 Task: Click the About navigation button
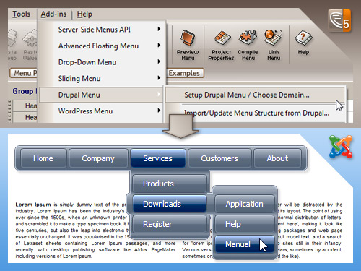pyautogui.click(x=277, y=158)
